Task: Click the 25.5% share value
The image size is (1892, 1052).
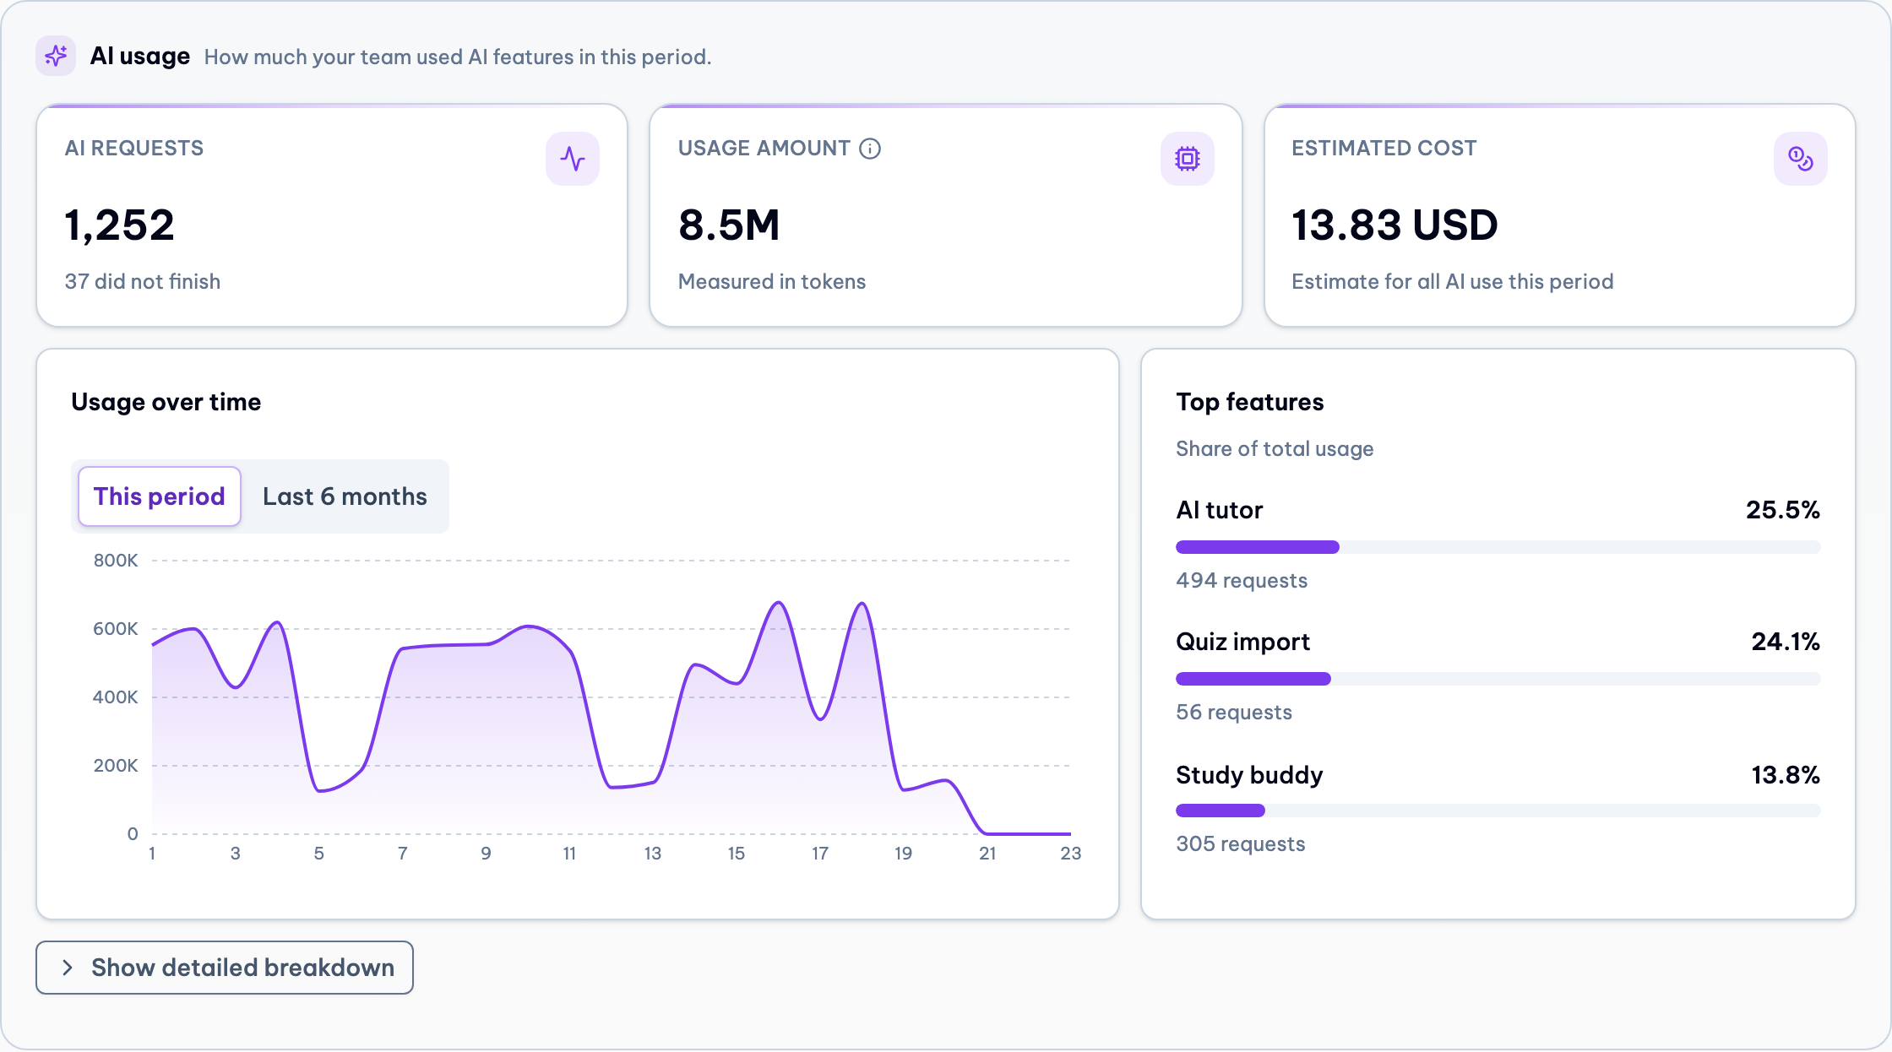Action: (x=1783, y=510)
